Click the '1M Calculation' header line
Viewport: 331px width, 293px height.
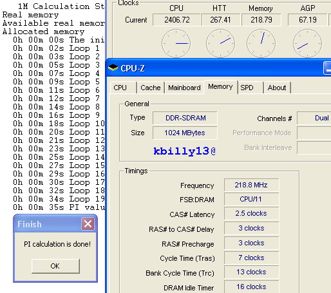pyautogui.click(x=61, y=6)
